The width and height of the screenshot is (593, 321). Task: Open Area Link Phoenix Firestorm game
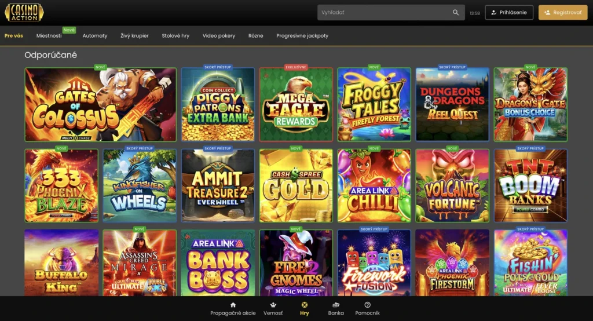tap(452, 262)
